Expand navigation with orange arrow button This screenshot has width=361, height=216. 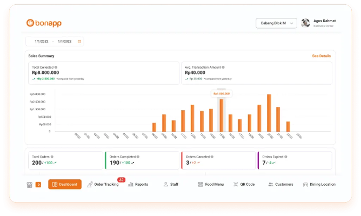(38, 185)
